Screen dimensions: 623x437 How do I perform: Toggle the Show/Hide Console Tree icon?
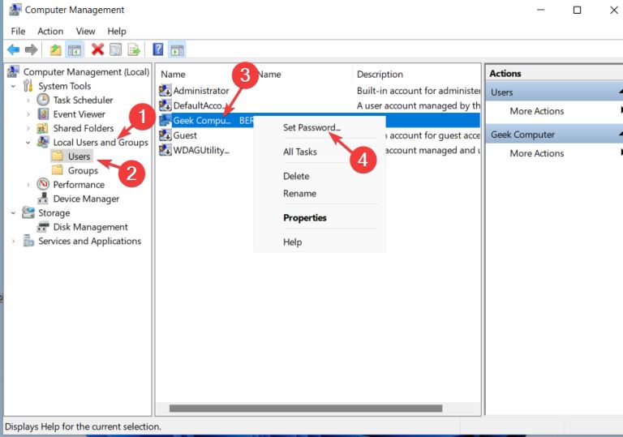75,50
